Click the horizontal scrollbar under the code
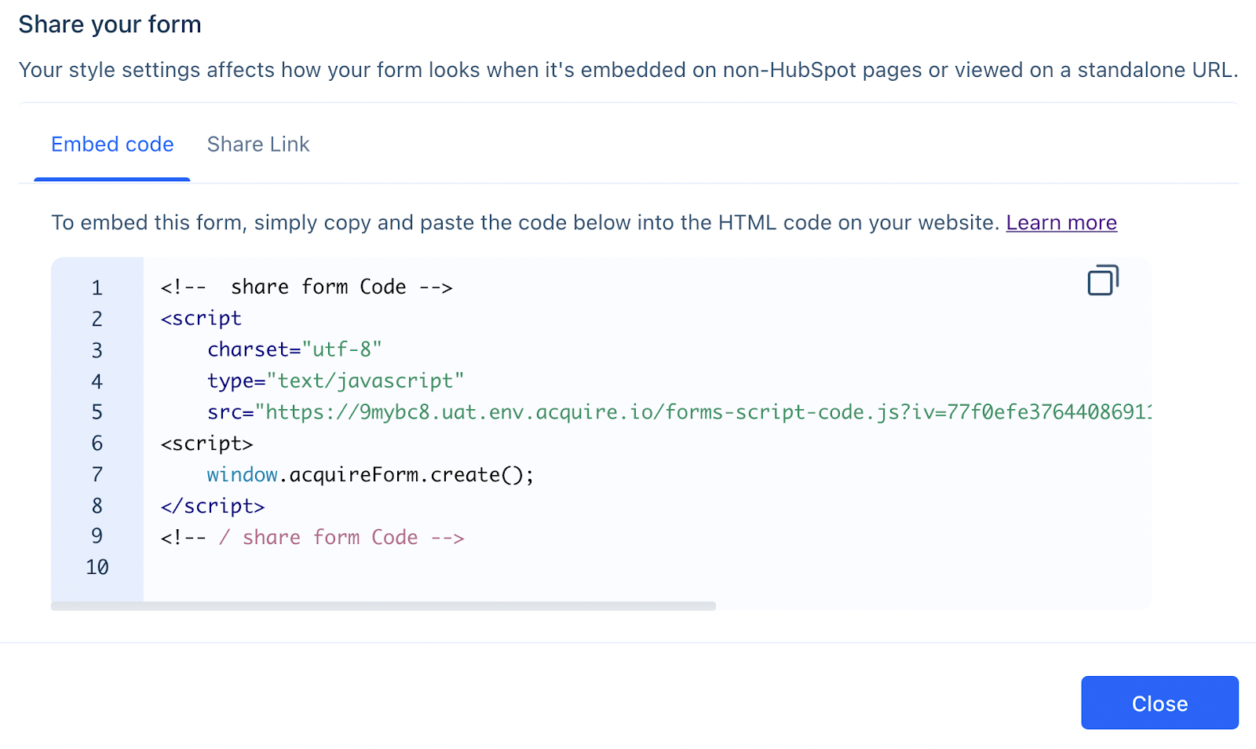Viewport: 1256px width, 749px height. 383,606
